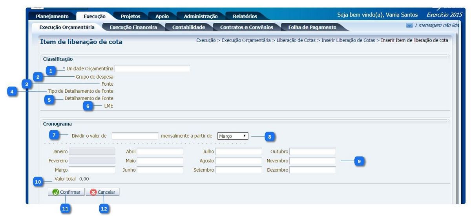Viewport: 471px width, 216px height.
Task: Click the envelope unread message icon
Action: coord(409,25)
